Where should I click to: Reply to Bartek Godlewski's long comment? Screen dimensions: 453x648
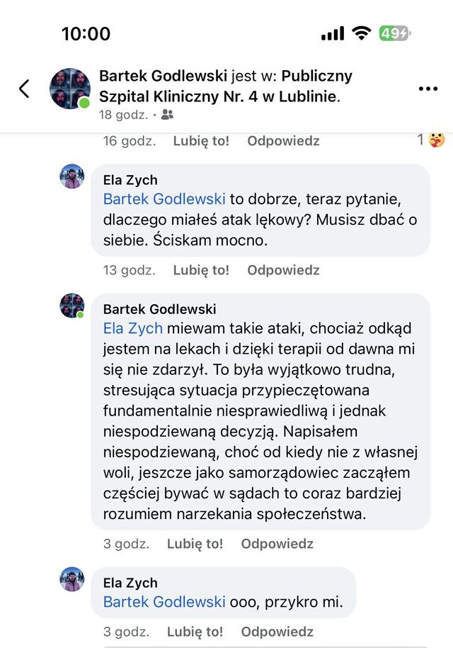tap(277, 544)
